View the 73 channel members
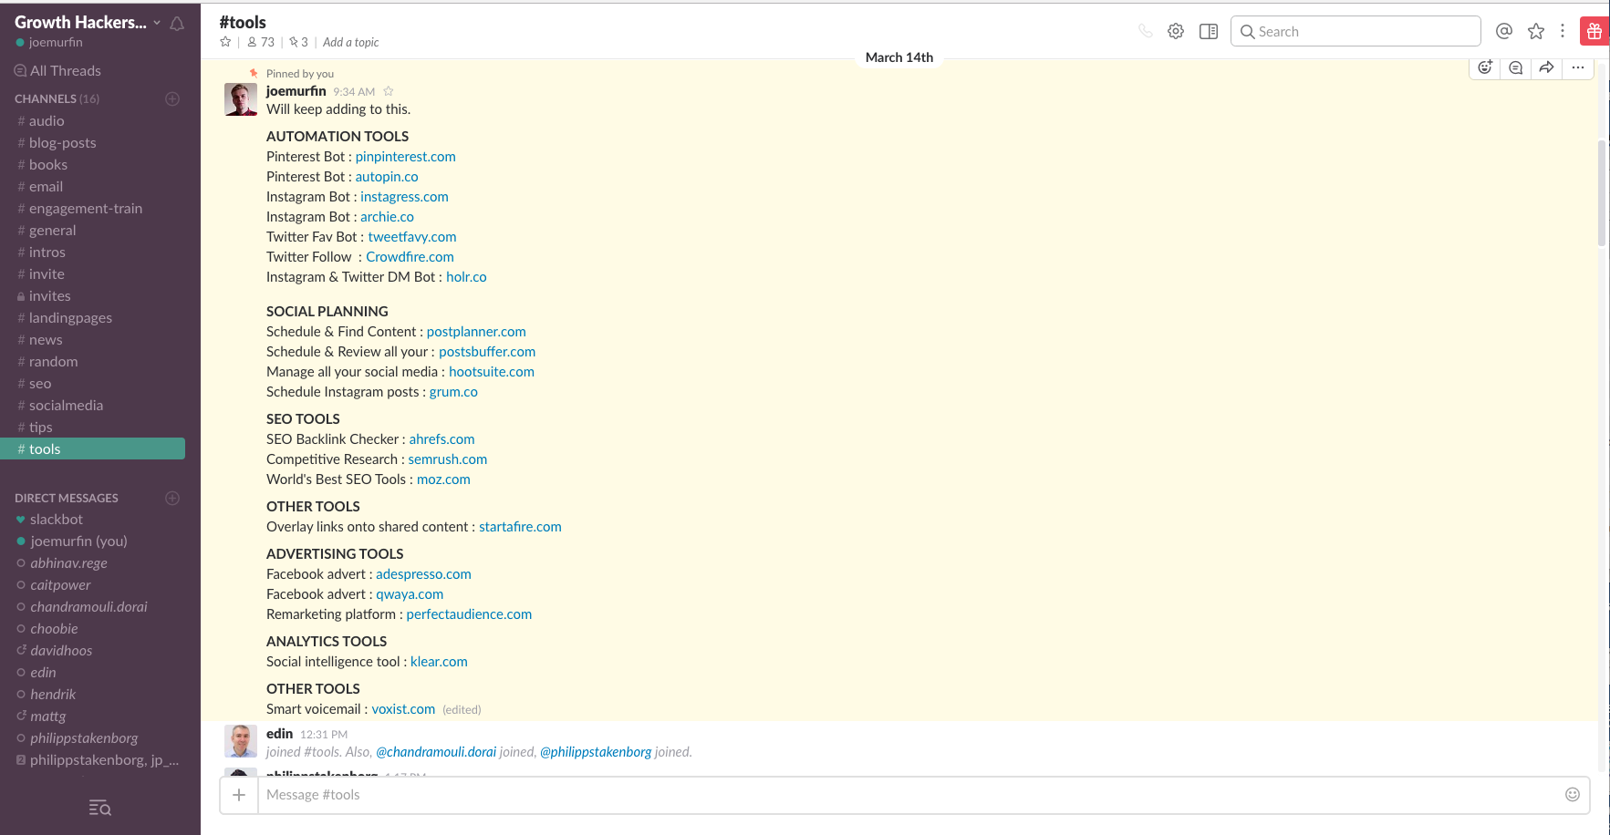The image size is (1610, 835). 261,42
